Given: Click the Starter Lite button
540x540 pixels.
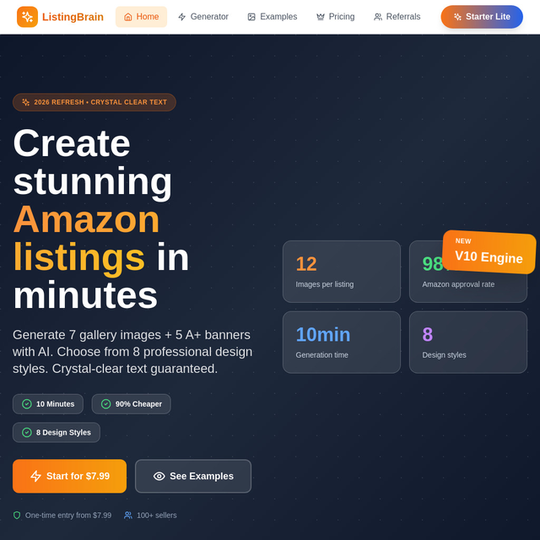Looking at the screenshot, I should coord(482,17).
